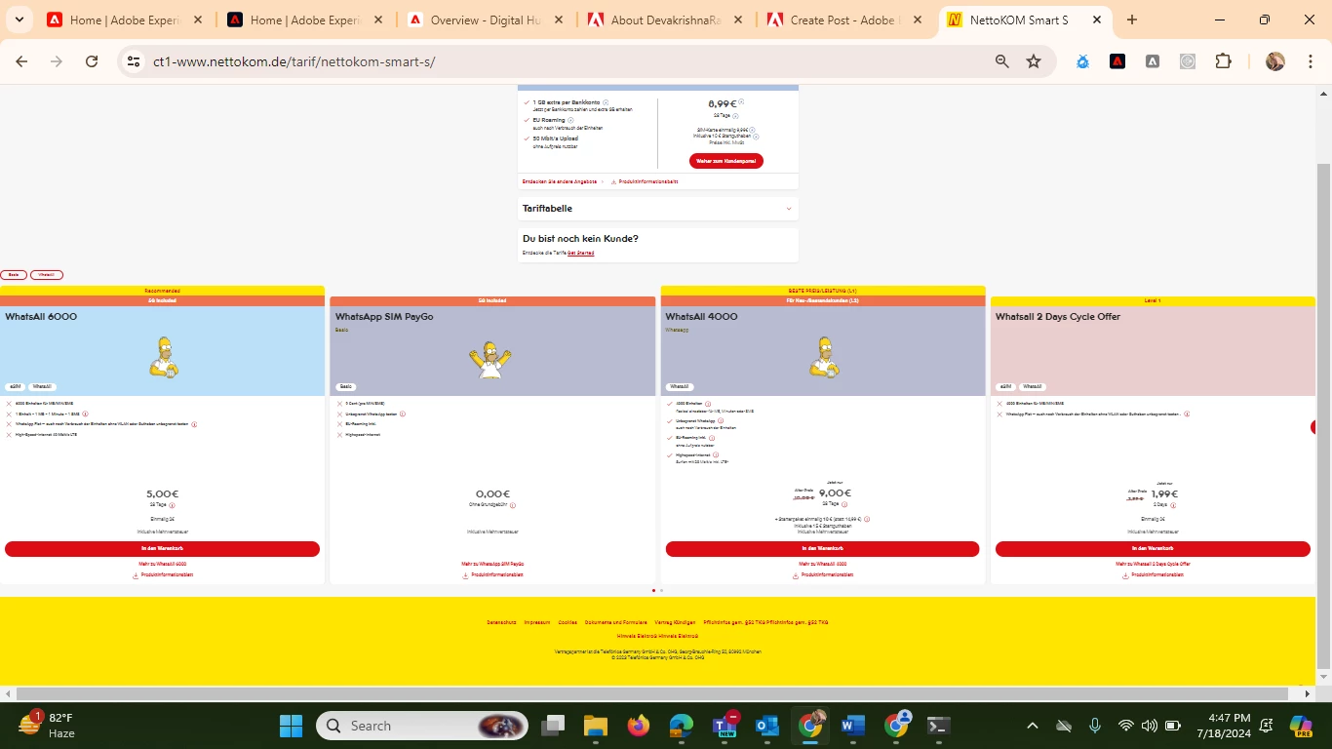Click info icon beside WhatsAll 4000 28 Tage
The height and width of the screenshot is (749, 1332).
tap(844, 504)
